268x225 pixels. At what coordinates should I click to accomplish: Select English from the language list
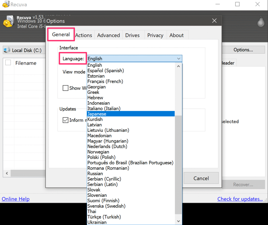(x=131, y=65)
